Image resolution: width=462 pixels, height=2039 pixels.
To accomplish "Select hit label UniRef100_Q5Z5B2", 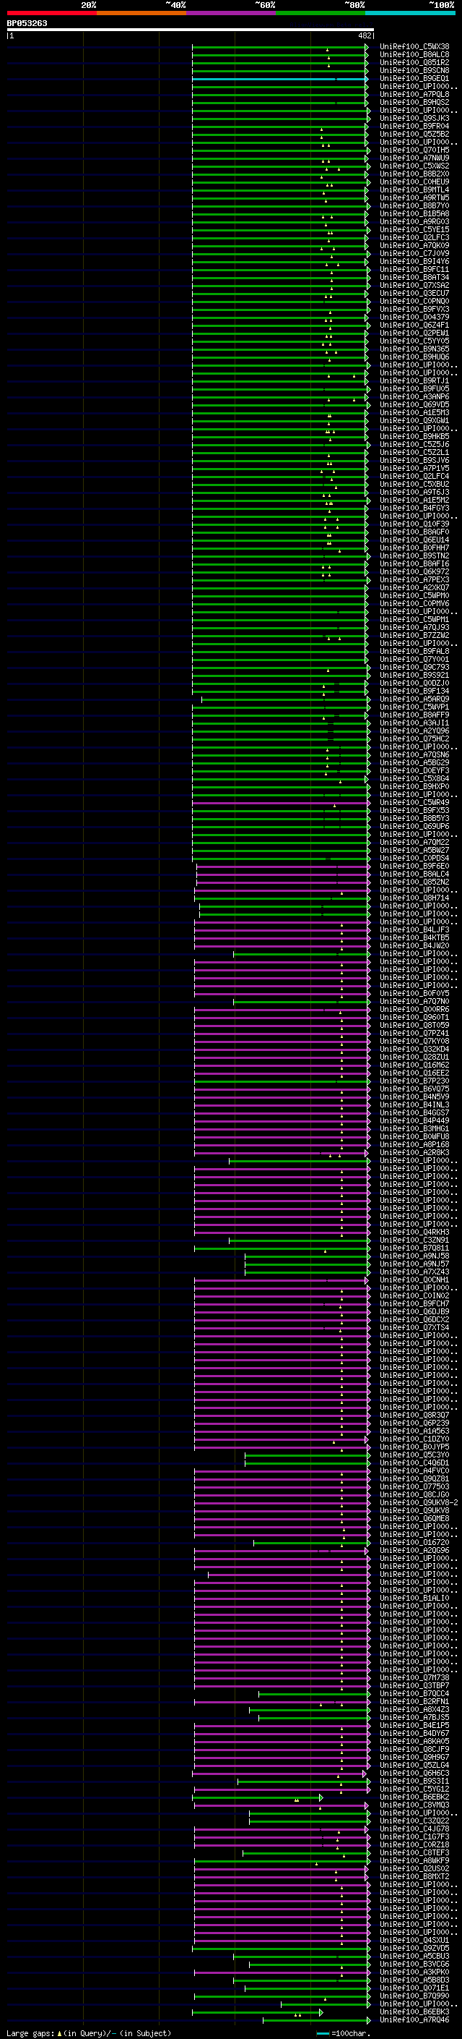I will pyautogui.click(x=414, y=135).
